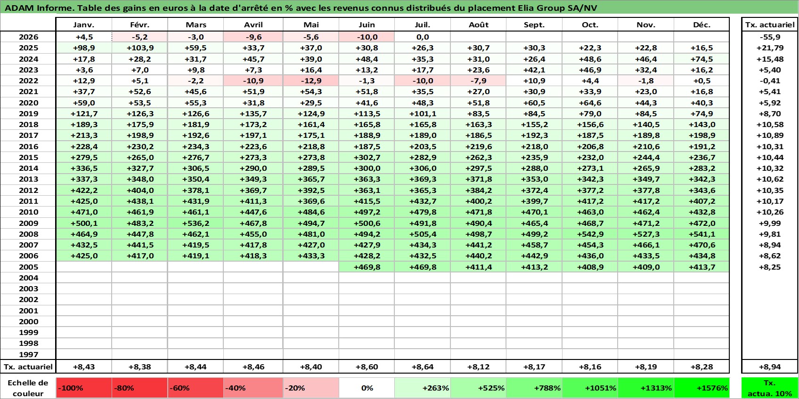Click the -20% color scale swatch
The width and height of the screenshot is (799, 399).
click(x=311, y=388)
